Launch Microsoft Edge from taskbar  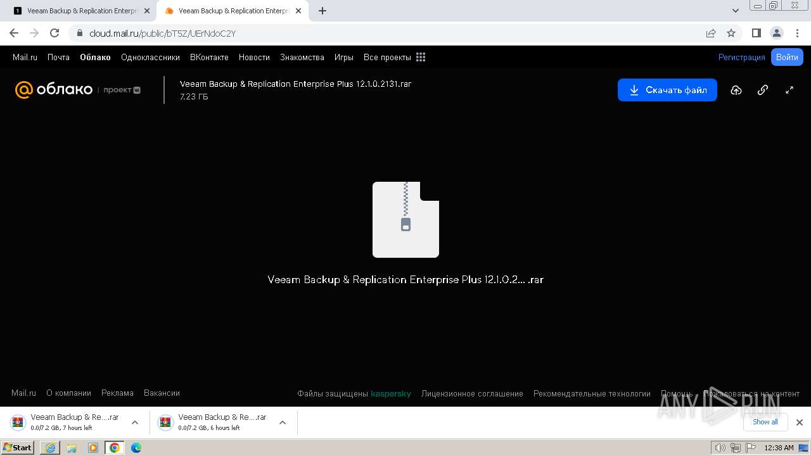pyautogui.click(x=136, y=448)
